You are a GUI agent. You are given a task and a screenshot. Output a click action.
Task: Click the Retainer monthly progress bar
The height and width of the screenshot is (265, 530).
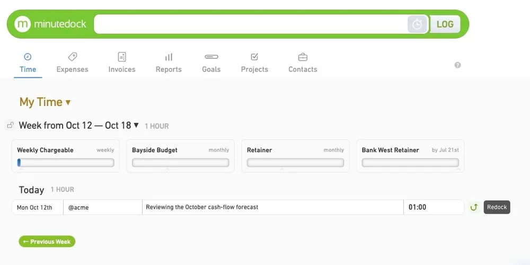tap(295, 163)
